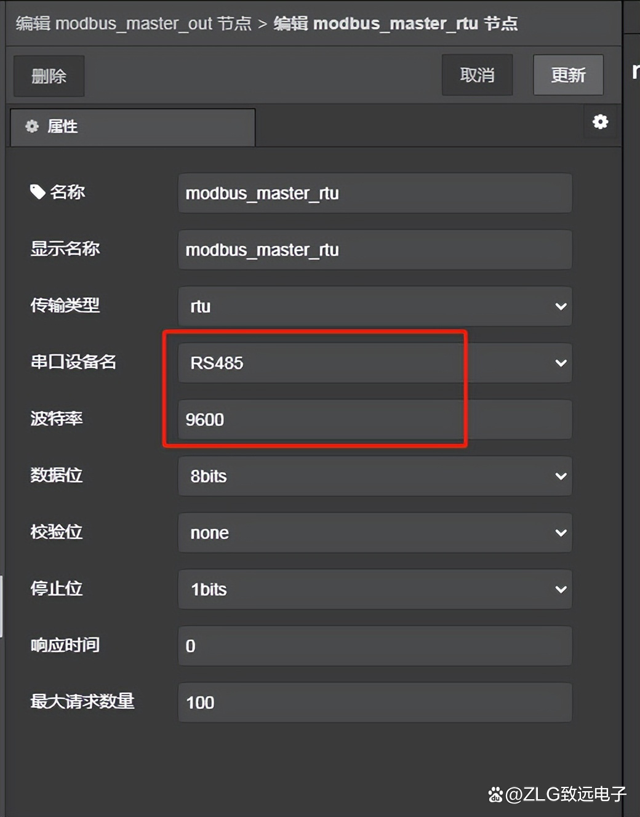Click breadcrumb 编辑 modbus_master_out 节点
This screenshot has width=640, height=817.
[134, 23]
